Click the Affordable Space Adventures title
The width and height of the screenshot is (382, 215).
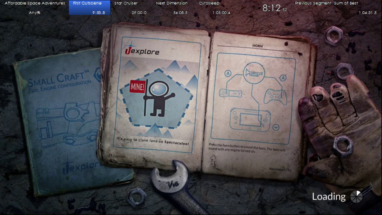click(x=35, y=3)
